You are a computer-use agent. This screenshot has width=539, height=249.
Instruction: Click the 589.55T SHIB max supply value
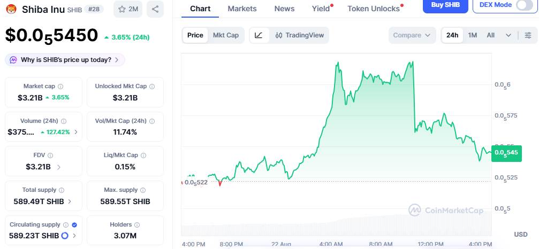pos(125,201)
